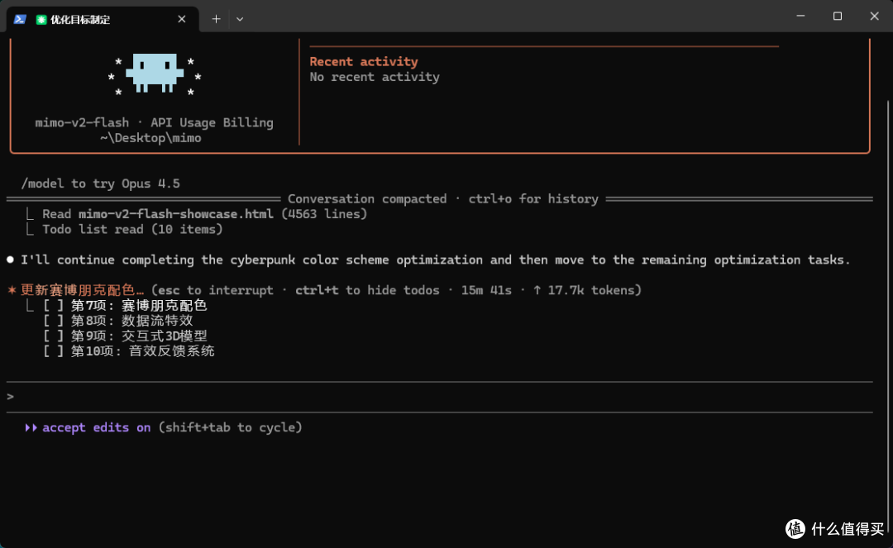Check the 第8项：数据流特效 todo item
This screenshot has width=893, height=548.
point(51,320)
